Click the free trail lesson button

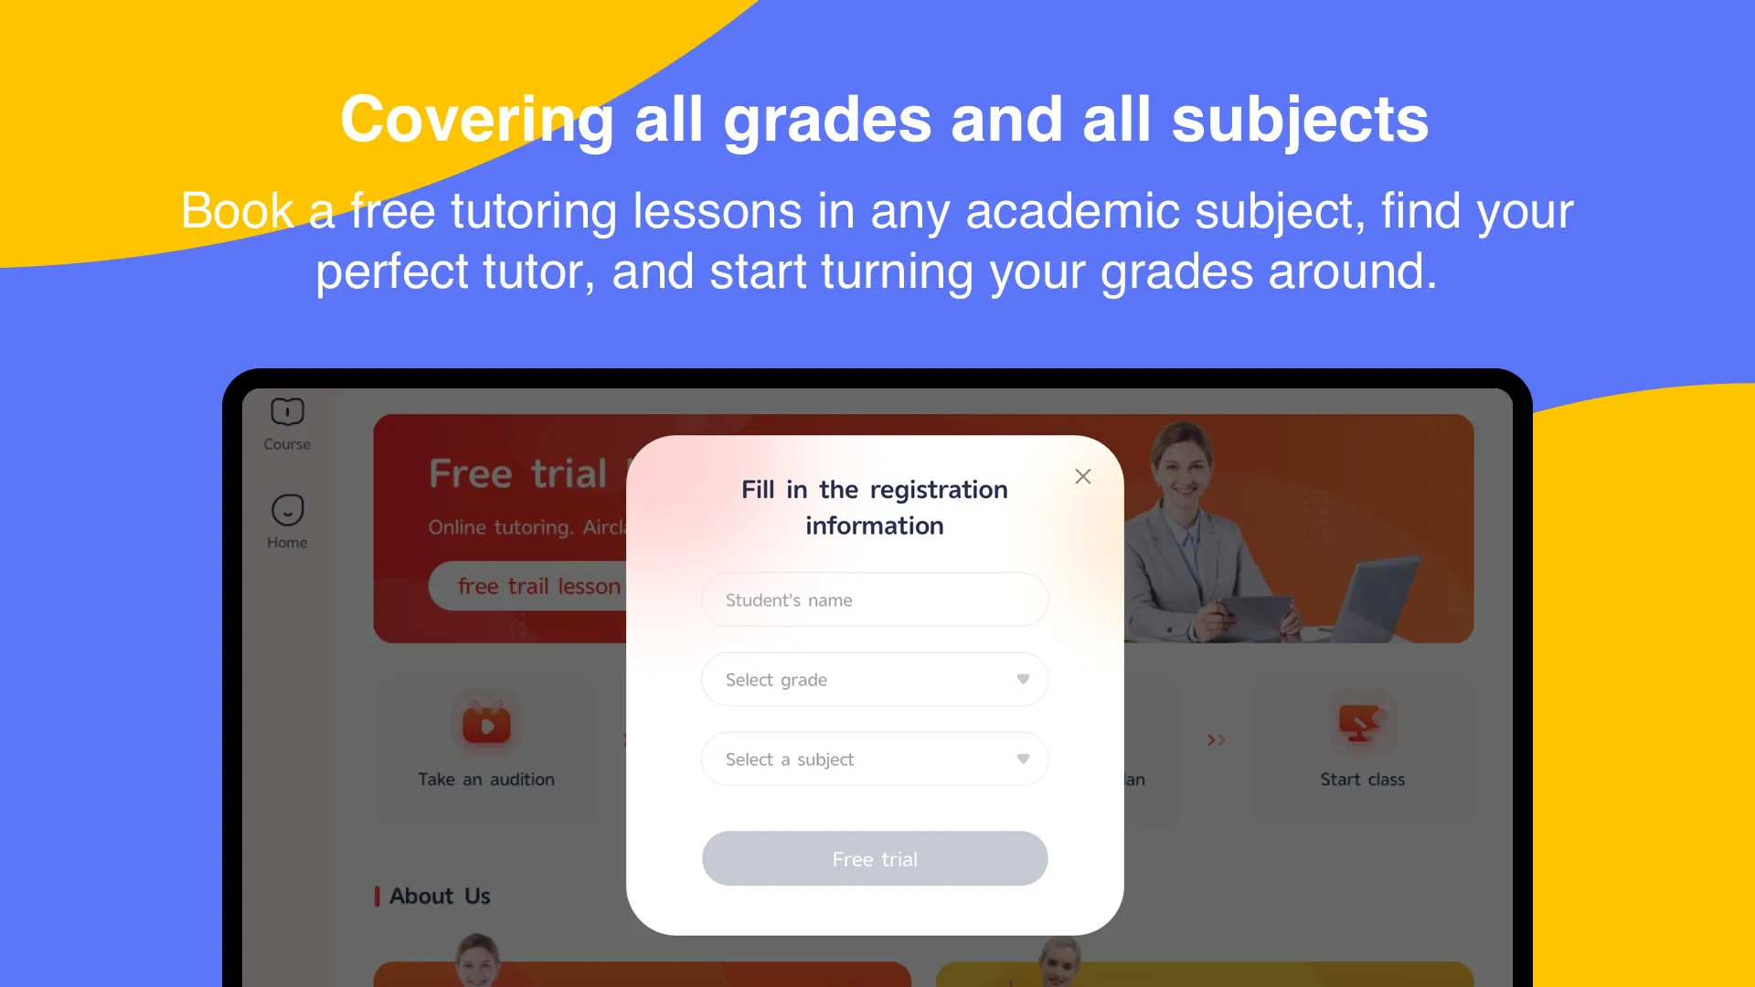pyautogui.click(x=541, y=586)
